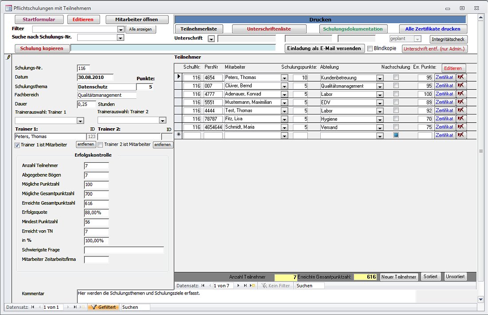Click the delete icon for Peters, Thomas

tap(461, 77)
